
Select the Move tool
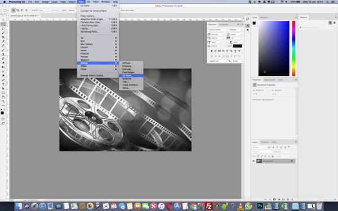(x=3, y=20)
